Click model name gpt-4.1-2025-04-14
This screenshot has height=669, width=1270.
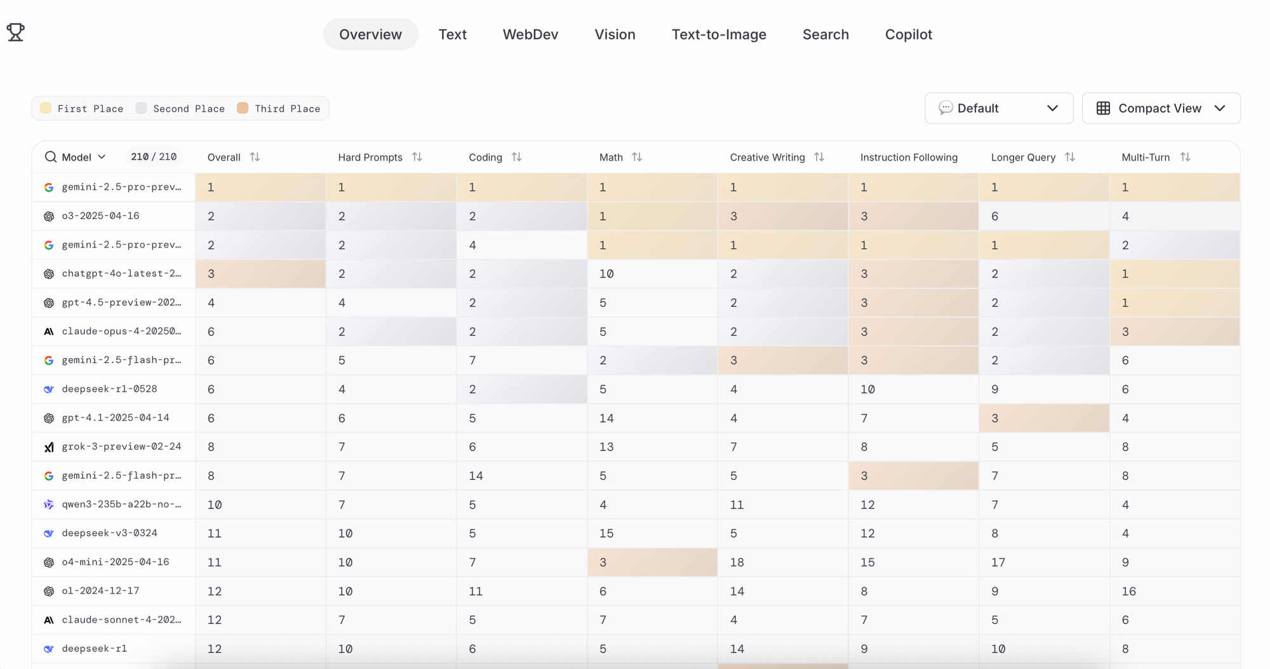click(116, 418)
